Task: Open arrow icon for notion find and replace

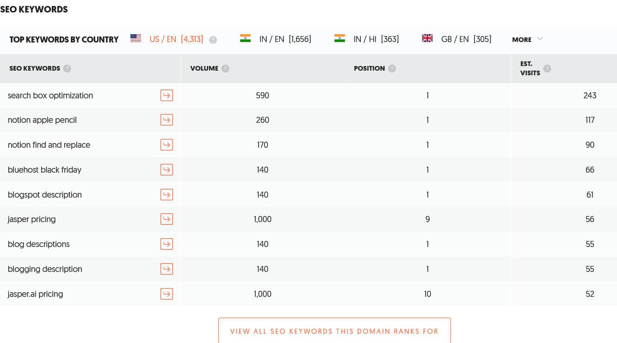Action: (167, 145)
